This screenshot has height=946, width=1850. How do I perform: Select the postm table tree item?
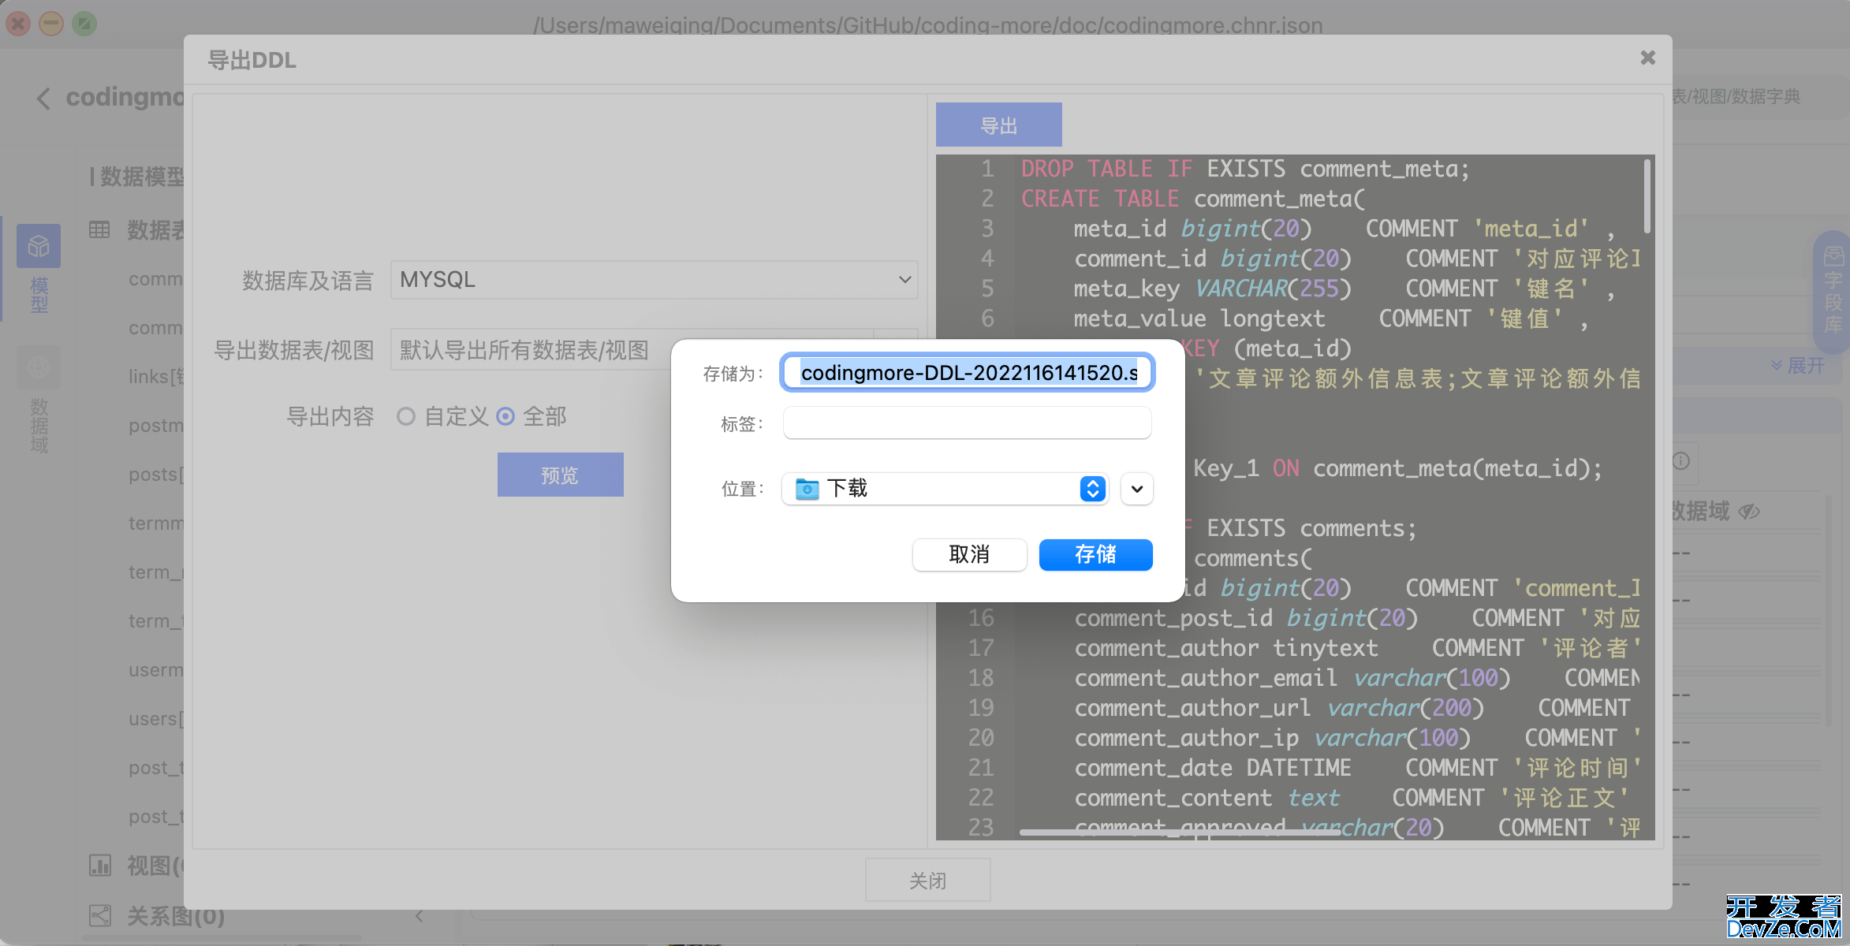click(x=156, y=426)
